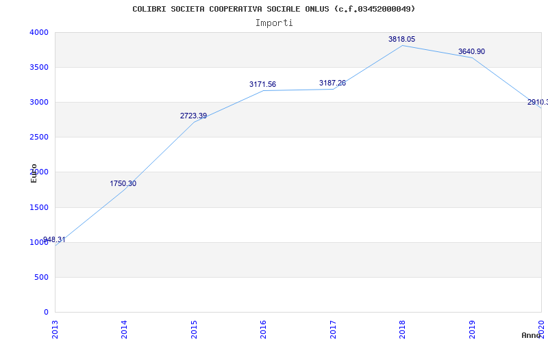Click the 1500 y-axis value
This screenshot has height=342, width=548.
point(39,208)
